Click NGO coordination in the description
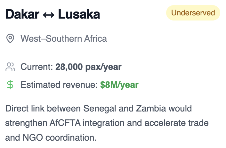 (60, 138)
